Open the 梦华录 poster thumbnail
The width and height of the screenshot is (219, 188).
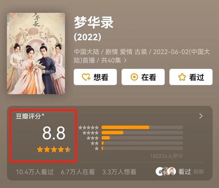tap(36, 53)
